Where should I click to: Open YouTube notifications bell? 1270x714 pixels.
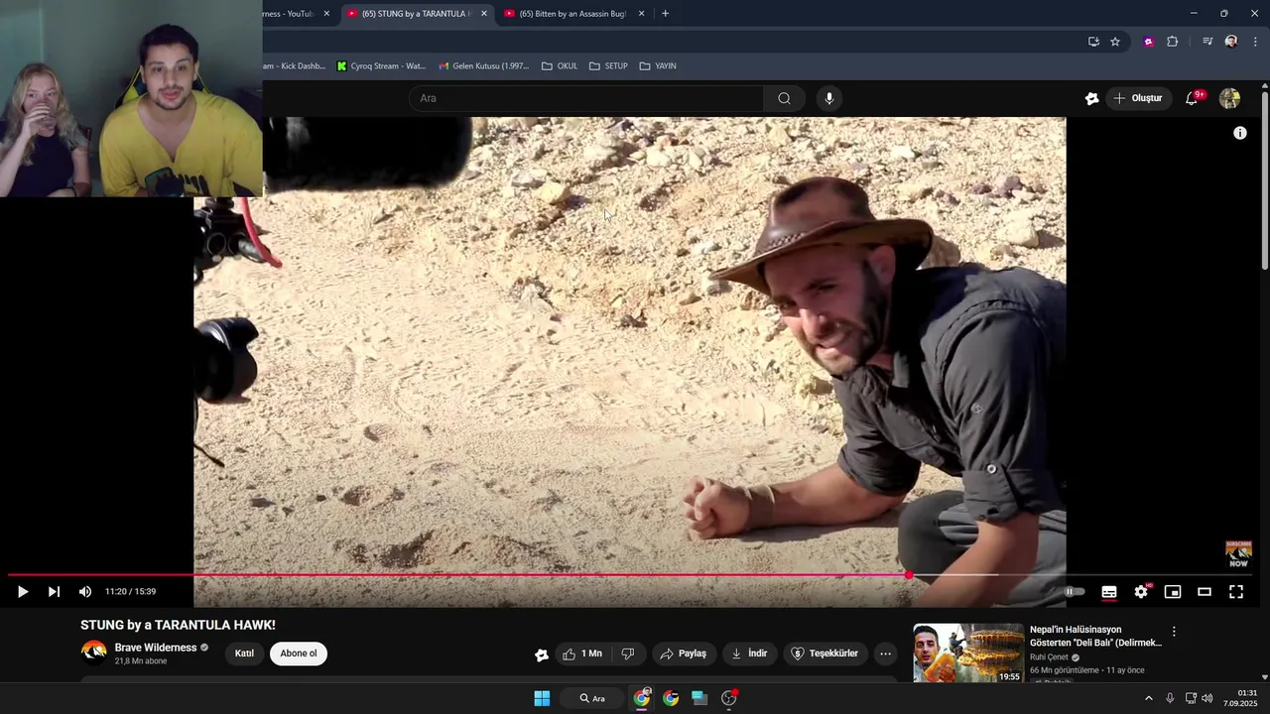[x=1192, y=98]
